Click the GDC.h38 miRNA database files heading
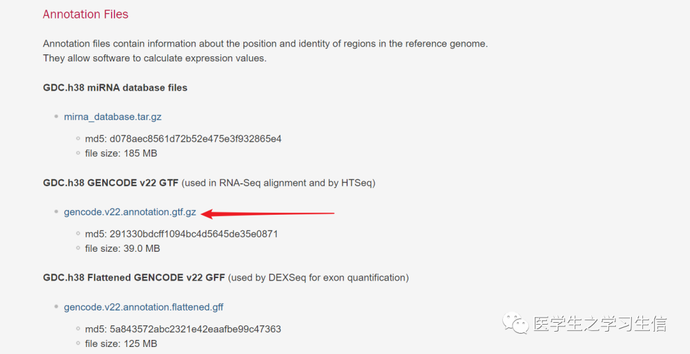 tap(115, 88)
